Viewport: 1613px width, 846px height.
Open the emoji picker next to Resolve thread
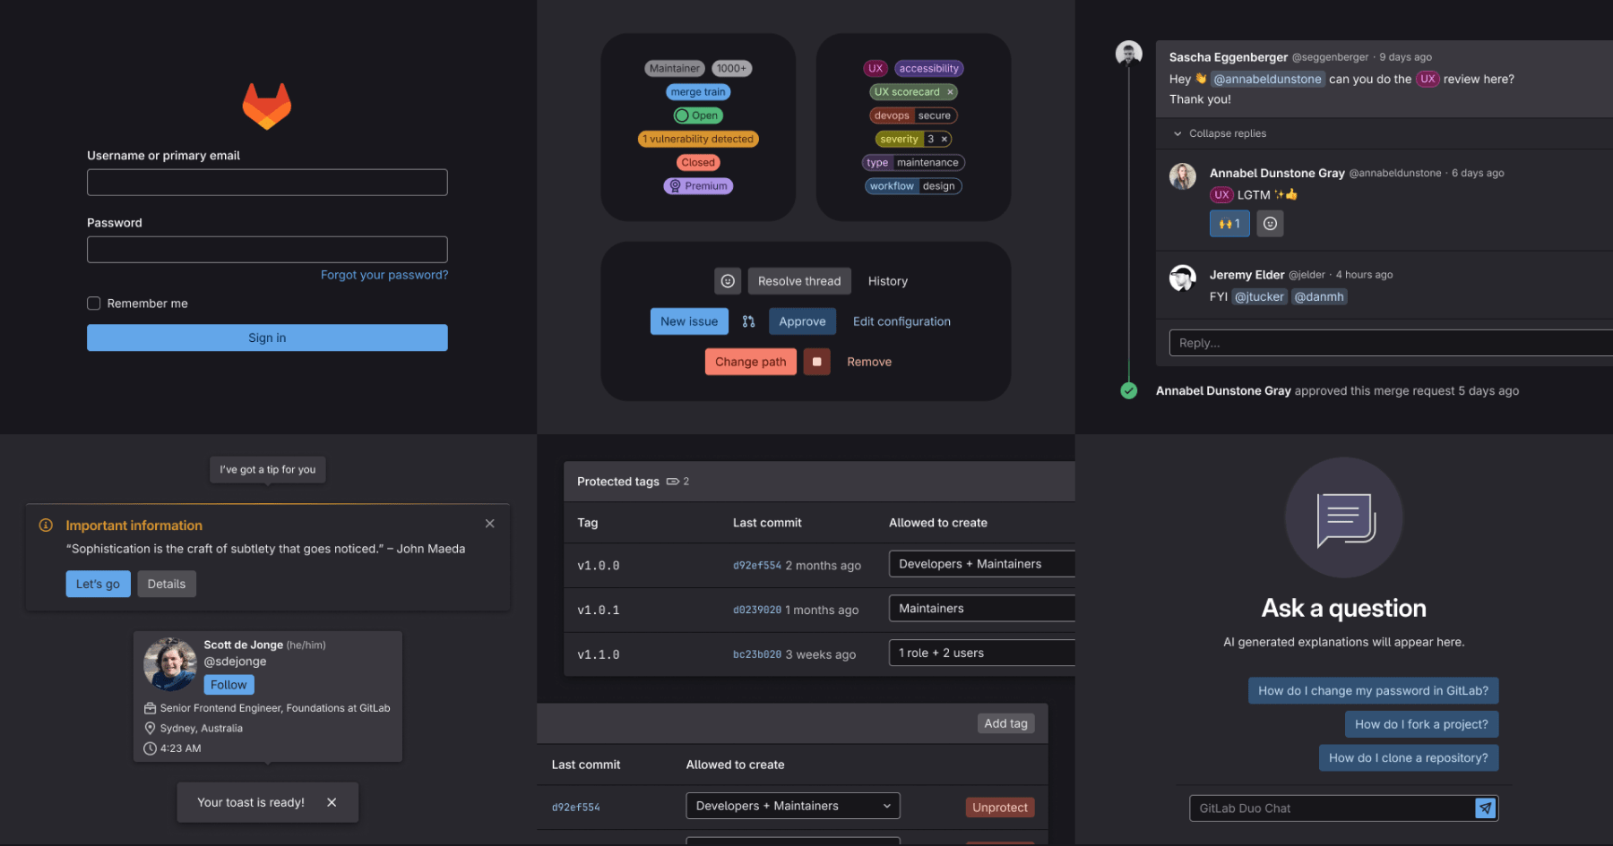(x=728, y=280)
